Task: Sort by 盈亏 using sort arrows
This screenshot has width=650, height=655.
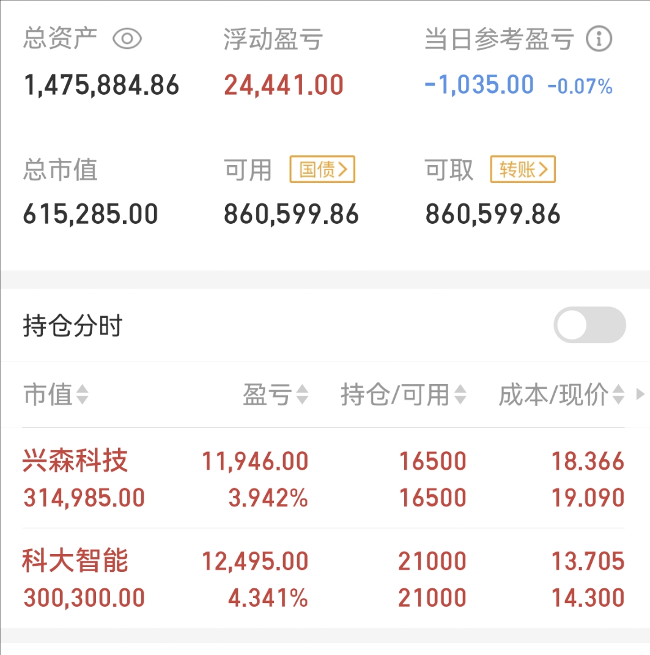Action: [302, 394]
